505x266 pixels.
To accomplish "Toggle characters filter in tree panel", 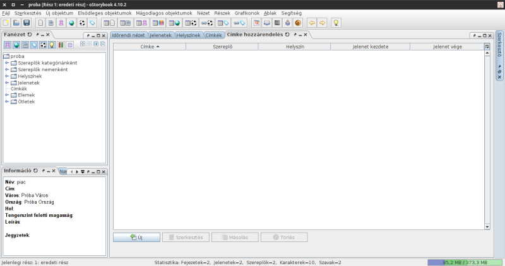I will pyautogui.click(x=8, y=45).
